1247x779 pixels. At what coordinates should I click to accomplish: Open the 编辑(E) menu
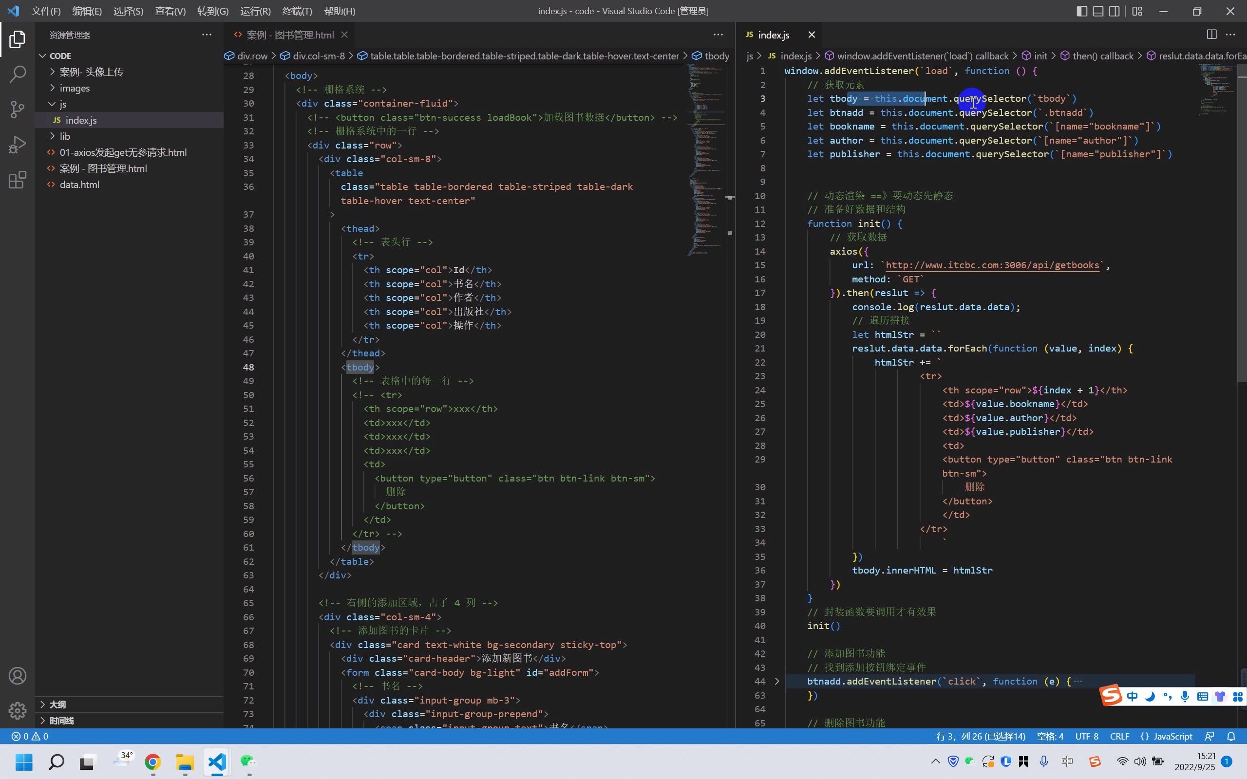(x=87, y=11)
